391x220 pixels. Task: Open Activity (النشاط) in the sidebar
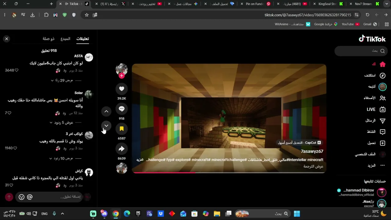coord(376,132)
